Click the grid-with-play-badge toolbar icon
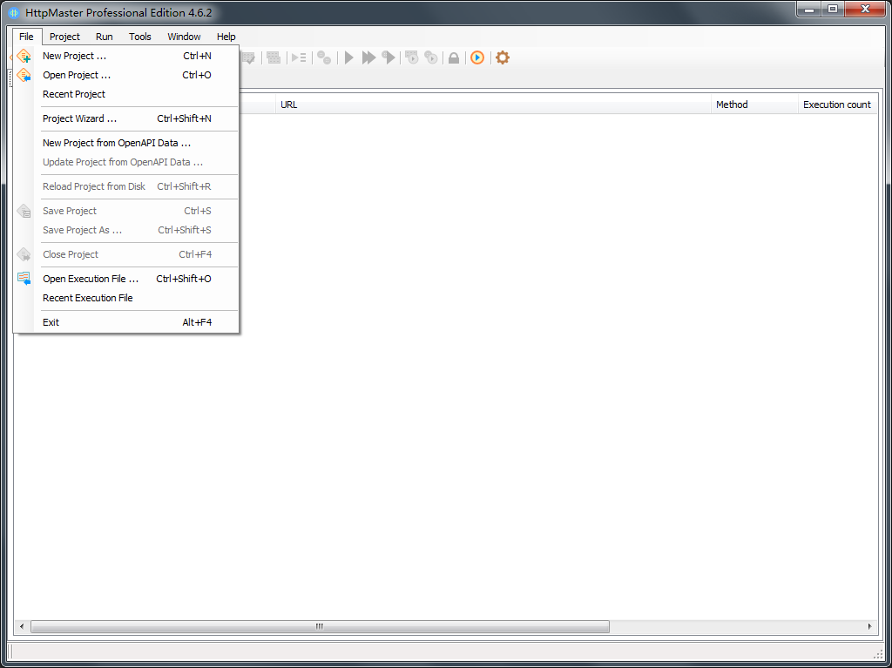892x668 pixels. 412,57
